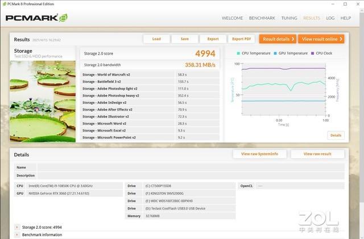Click the temperature monitoring chart
Image resolution: width=364 pixels, height=239 pixels.
(283, 89)
